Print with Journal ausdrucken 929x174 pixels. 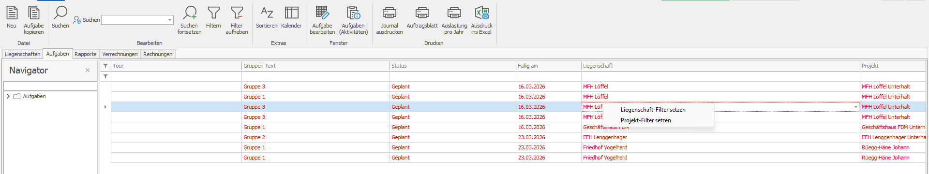click(390, 20)
